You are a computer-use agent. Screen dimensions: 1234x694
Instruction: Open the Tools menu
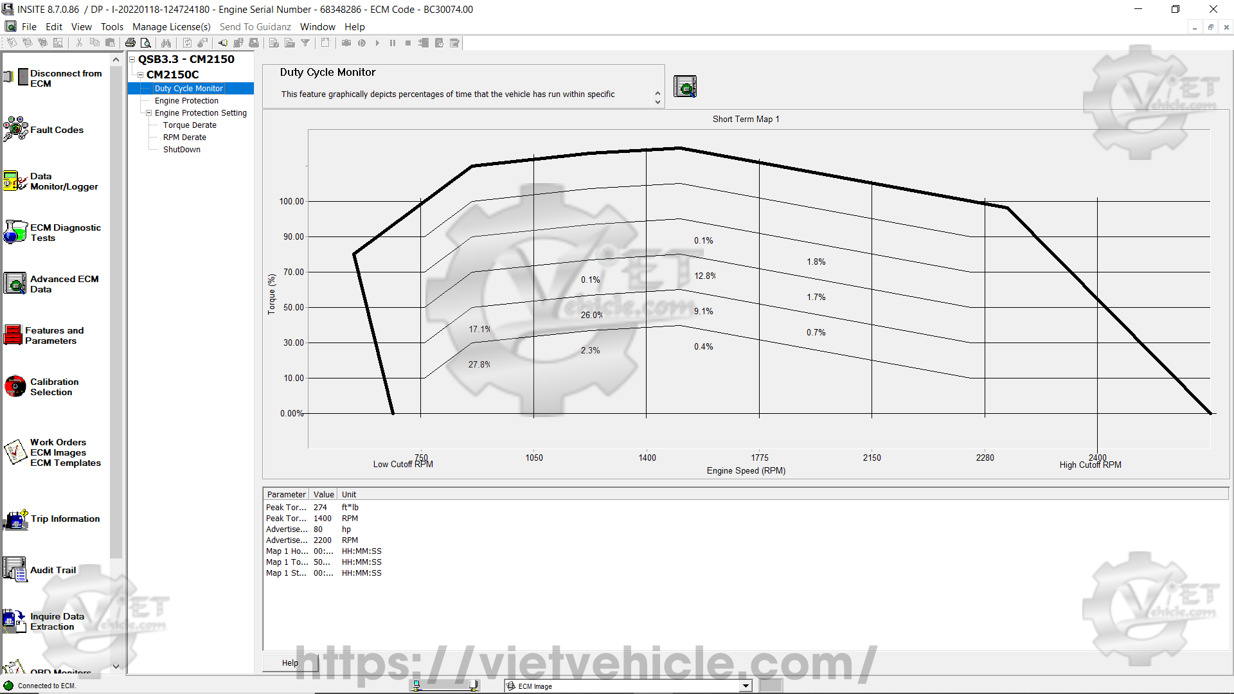(111, 27)
